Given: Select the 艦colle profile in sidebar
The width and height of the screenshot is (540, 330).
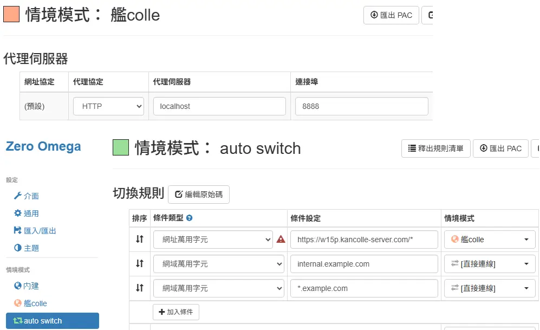Looking at the screenshot, I should tap(30, 303).
